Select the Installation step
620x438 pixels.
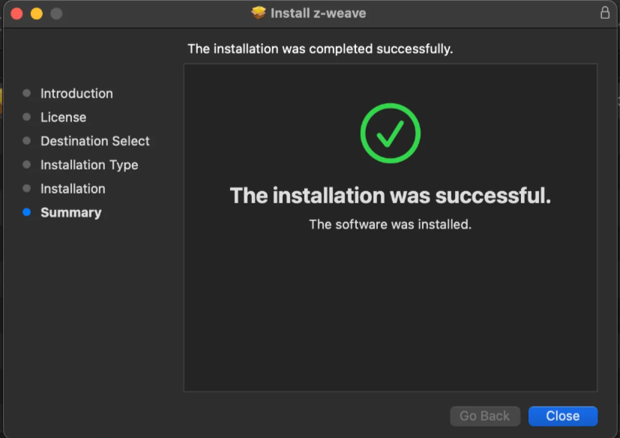click(x=73, y=188)
